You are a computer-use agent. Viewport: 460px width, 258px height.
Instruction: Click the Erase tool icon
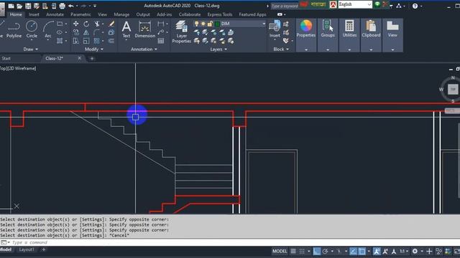point(111,24)
